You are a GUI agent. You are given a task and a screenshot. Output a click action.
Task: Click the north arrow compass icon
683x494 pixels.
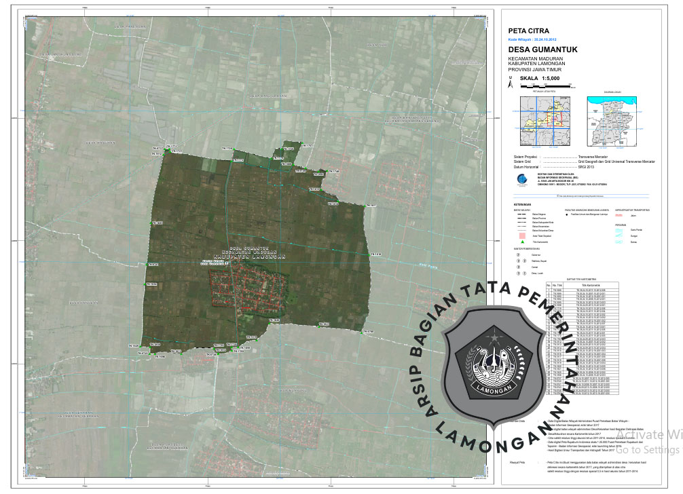pyautogui.click(x=509, y=83)
